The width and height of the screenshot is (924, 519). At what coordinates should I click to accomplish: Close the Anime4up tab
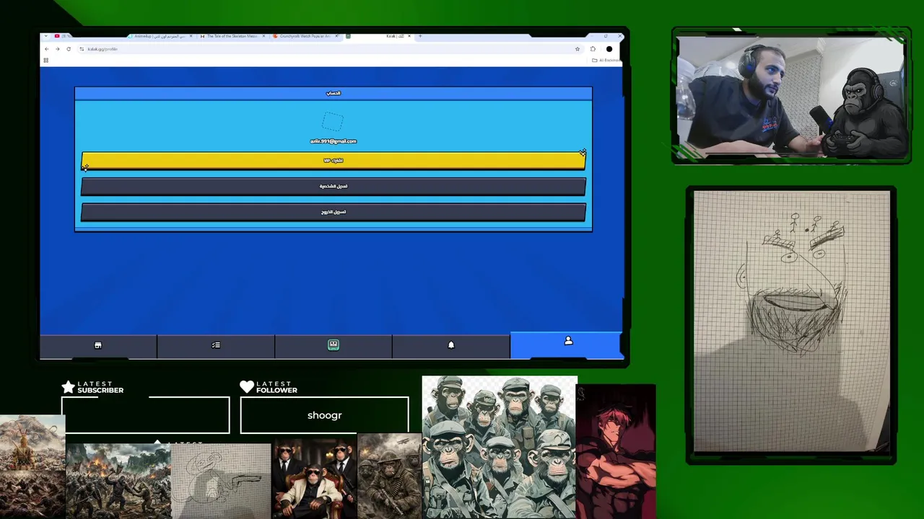pyautogui.click(x=191, y=36)
